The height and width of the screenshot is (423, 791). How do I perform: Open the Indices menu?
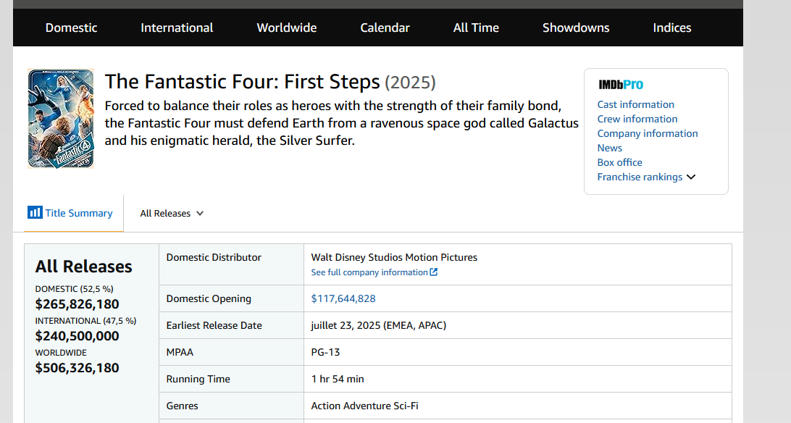click(672, 28)
